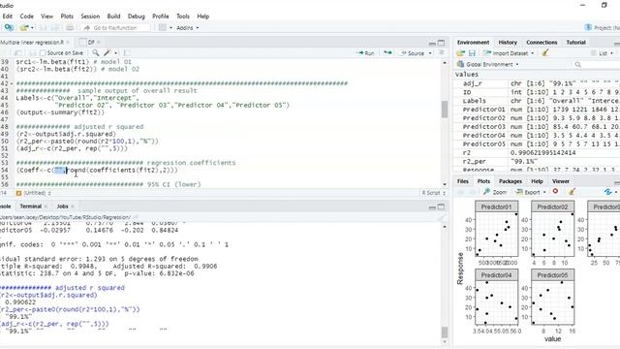Screen dimensions: 620x349
Task: Click the Code Tools wand icon
Action: (107, 52)
